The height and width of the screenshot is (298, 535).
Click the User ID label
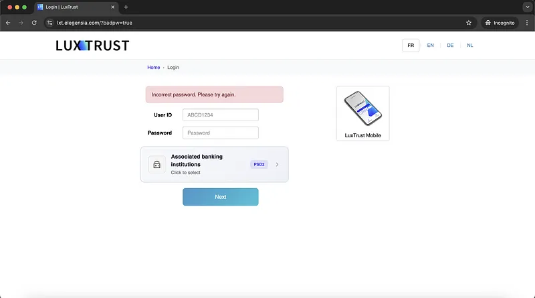(x=163, y=115)
